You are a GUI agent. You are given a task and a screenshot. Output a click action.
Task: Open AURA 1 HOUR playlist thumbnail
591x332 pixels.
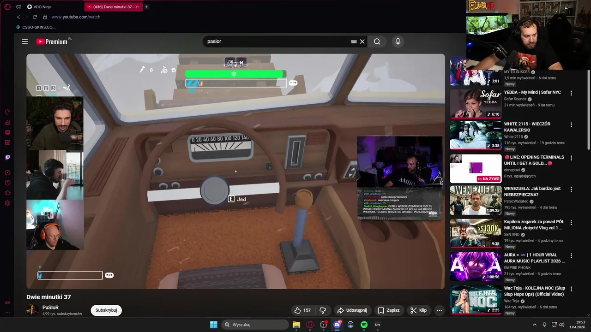pos(476,267)
